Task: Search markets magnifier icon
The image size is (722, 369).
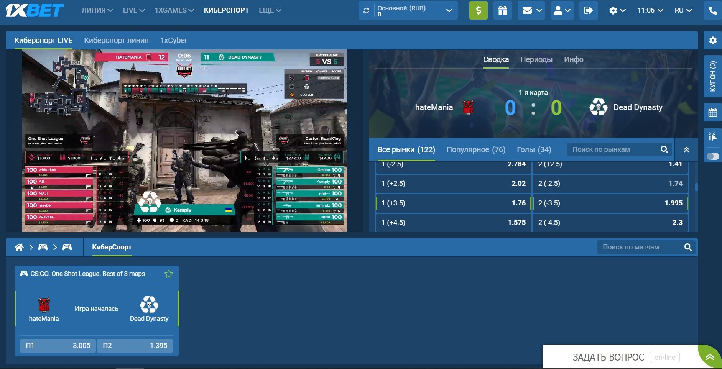Action: click(x=664, y=149)
